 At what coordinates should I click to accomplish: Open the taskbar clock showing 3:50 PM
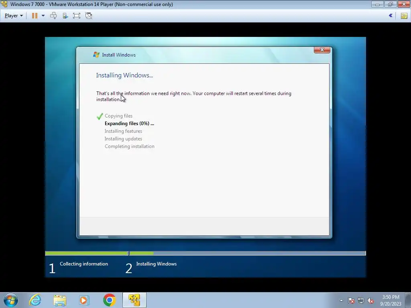(391, 300)
